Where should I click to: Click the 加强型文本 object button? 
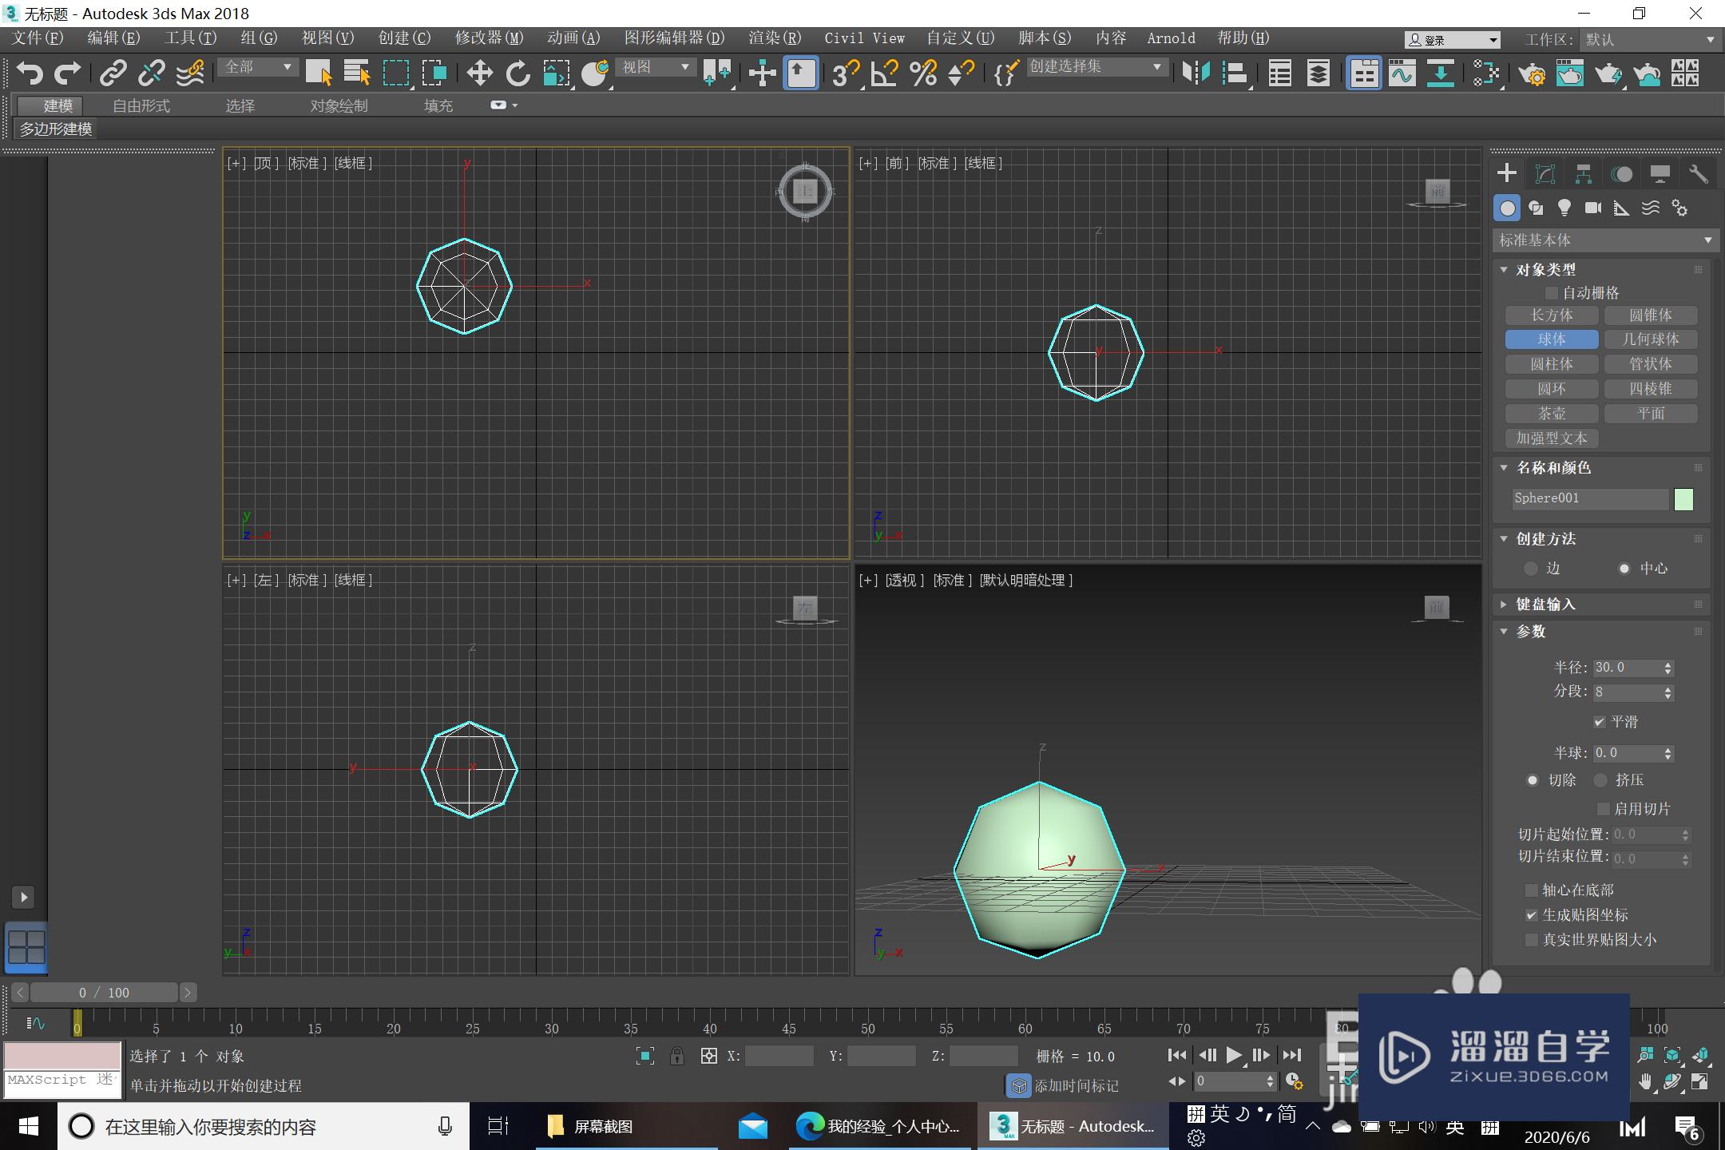(1552, 438)
